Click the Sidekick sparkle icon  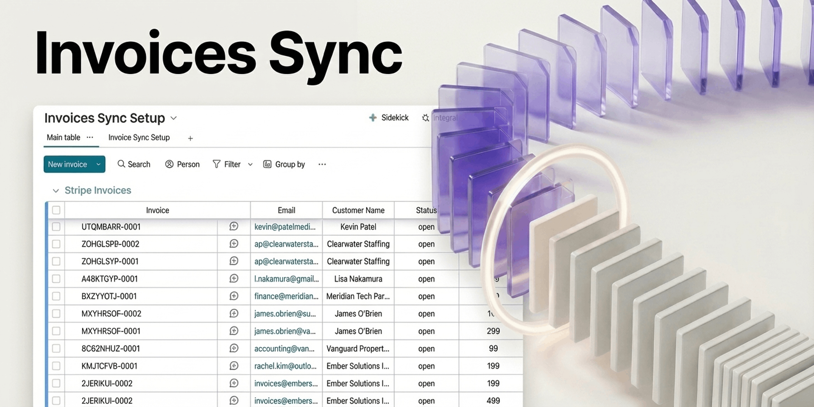point(373,118)
